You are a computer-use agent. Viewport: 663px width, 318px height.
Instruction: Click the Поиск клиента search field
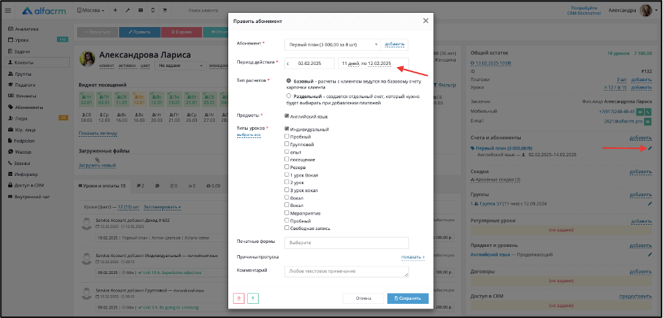tap(203, 11)
